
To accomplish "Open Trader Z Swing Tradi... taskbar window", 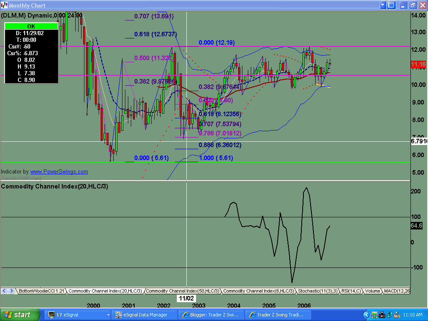I will pos(278,315).
